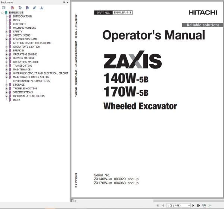Select the ENMLBA-1-3 root bookmark label

point(16,13)
